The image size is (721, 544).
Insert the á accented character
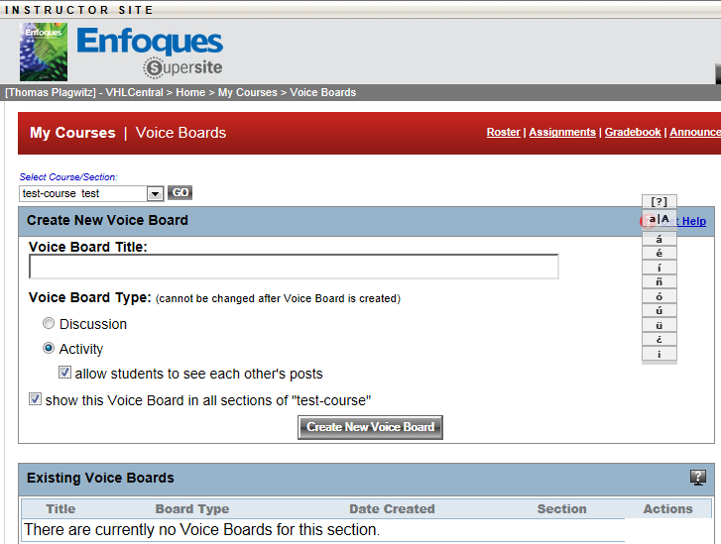pyautogui.click(x=660, y=239)
